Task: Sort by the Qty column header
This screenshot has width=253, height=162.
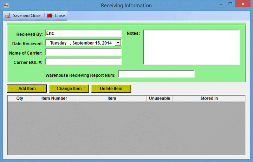Action: 20,99
